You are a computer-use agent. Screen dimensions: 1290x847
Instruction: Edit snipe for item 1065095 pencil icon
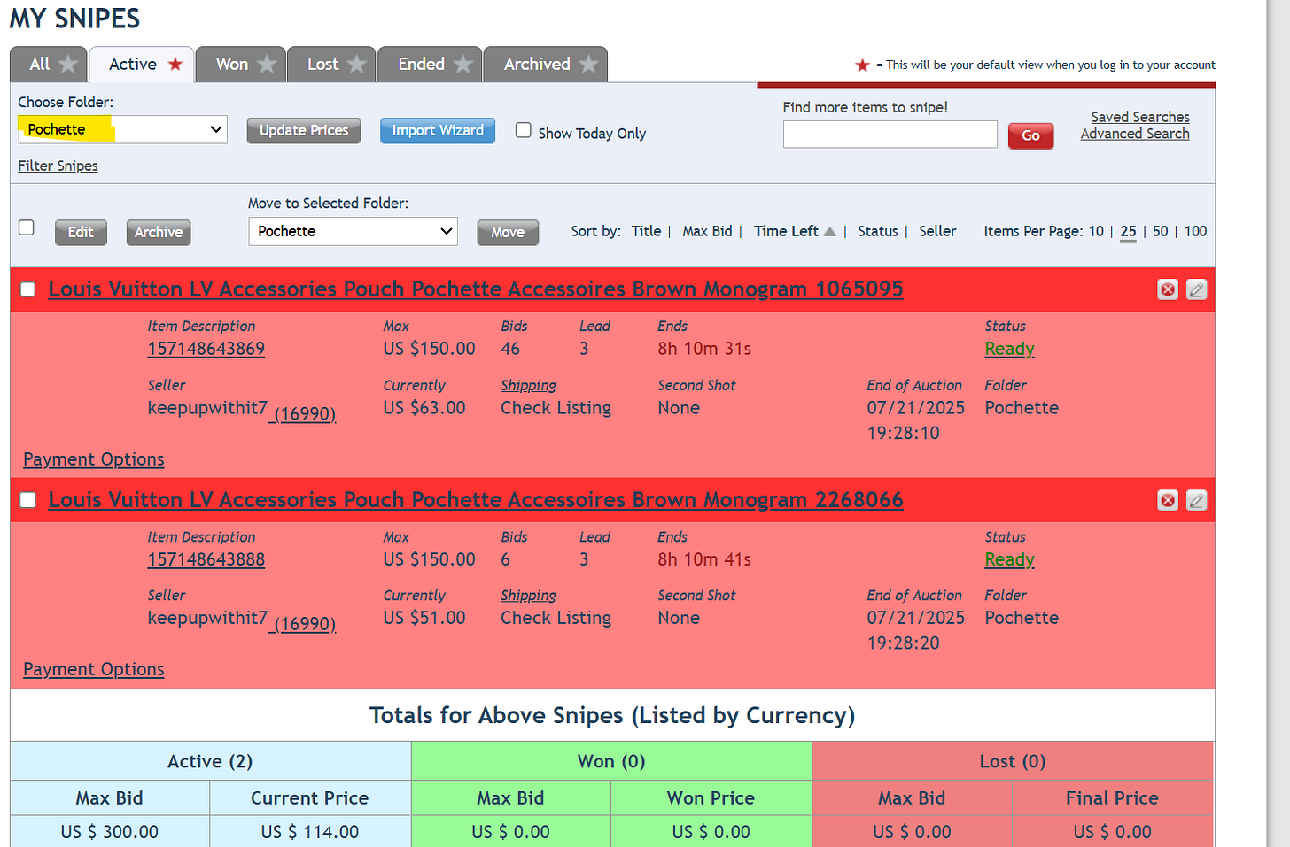1196,289
